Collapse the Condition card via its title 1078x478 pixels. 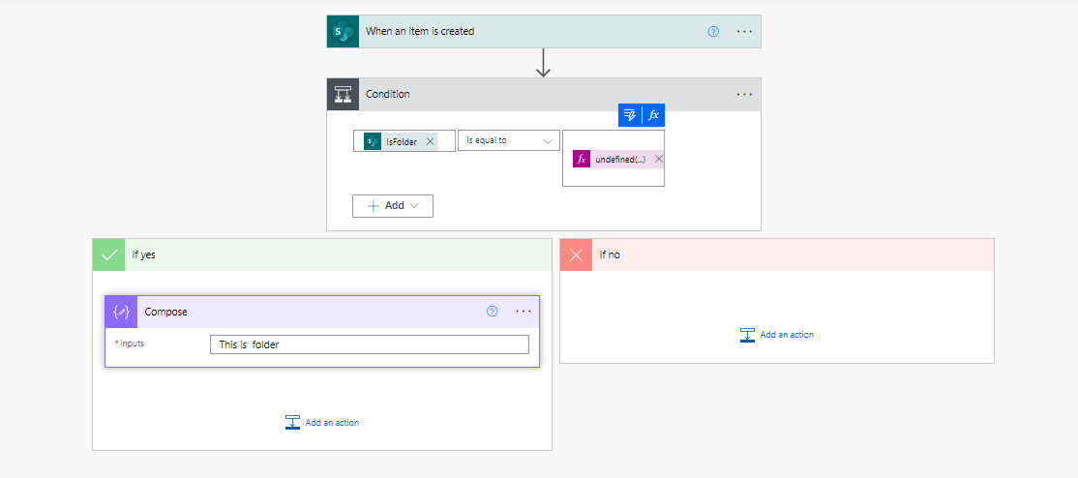(388, 95)
